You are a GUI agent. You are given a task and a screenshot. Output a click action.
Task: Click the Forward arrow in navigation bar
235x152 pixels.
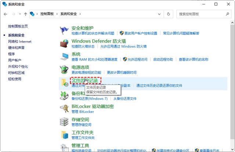[14, 14]
